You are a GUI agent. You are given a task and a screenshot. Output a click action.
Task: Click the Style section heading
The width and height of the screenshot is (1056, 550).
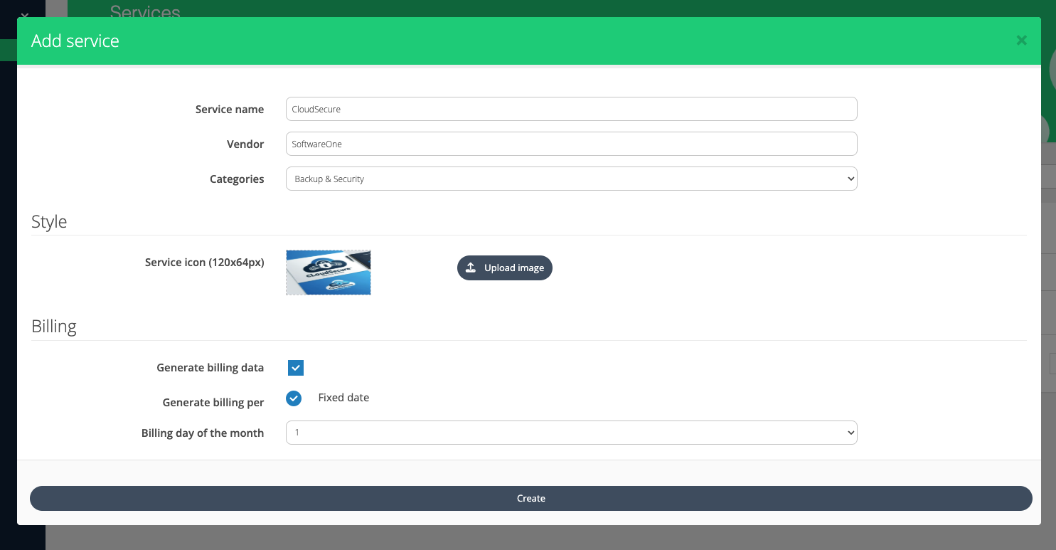49,222
